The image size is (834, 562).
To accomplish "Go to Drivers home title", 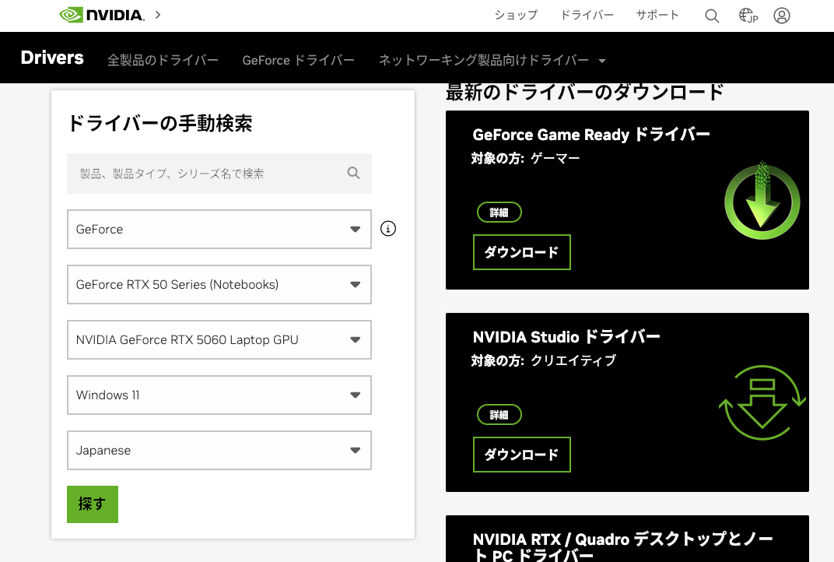I will tap(52, 58).
